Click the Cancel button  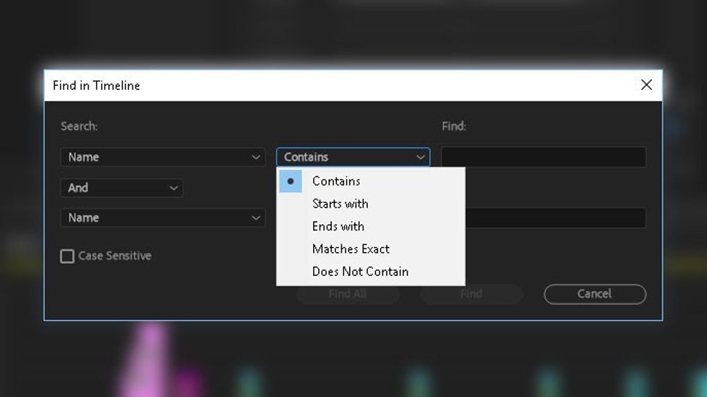[594, 294]
